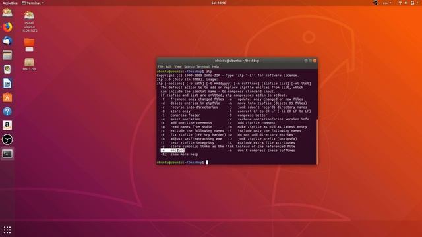
Task: Select the test1.zip desktop file
Action: point(29,65)
